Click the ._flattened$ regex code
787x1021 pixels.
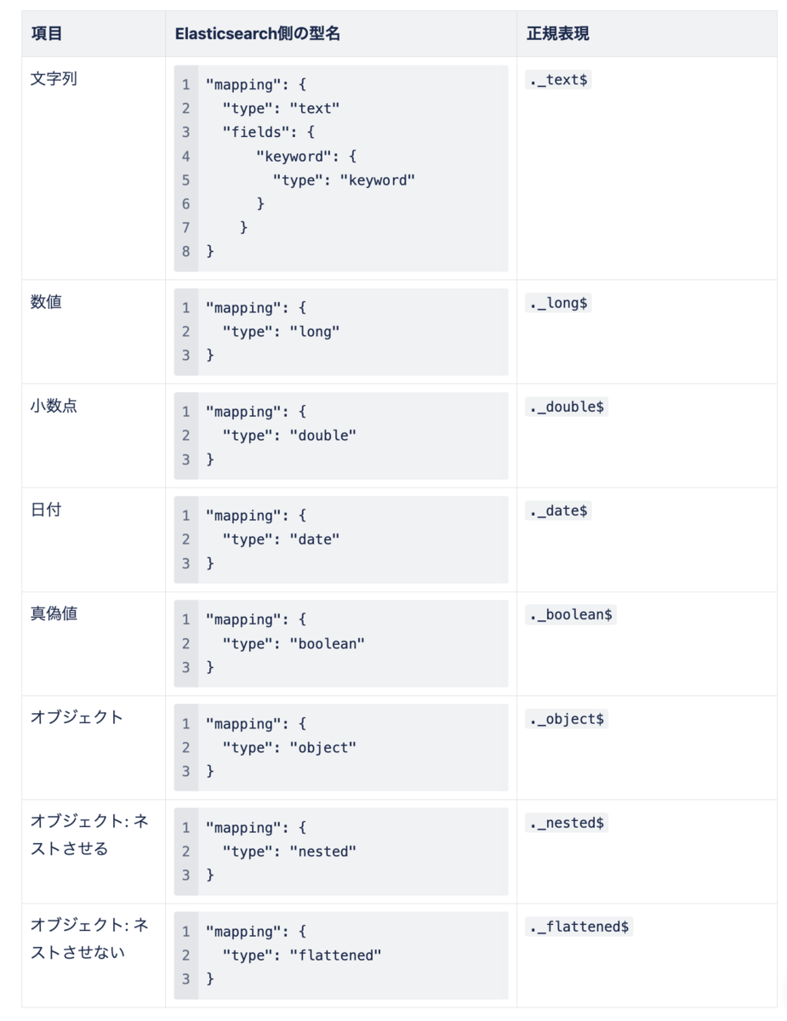pos(579,927)
